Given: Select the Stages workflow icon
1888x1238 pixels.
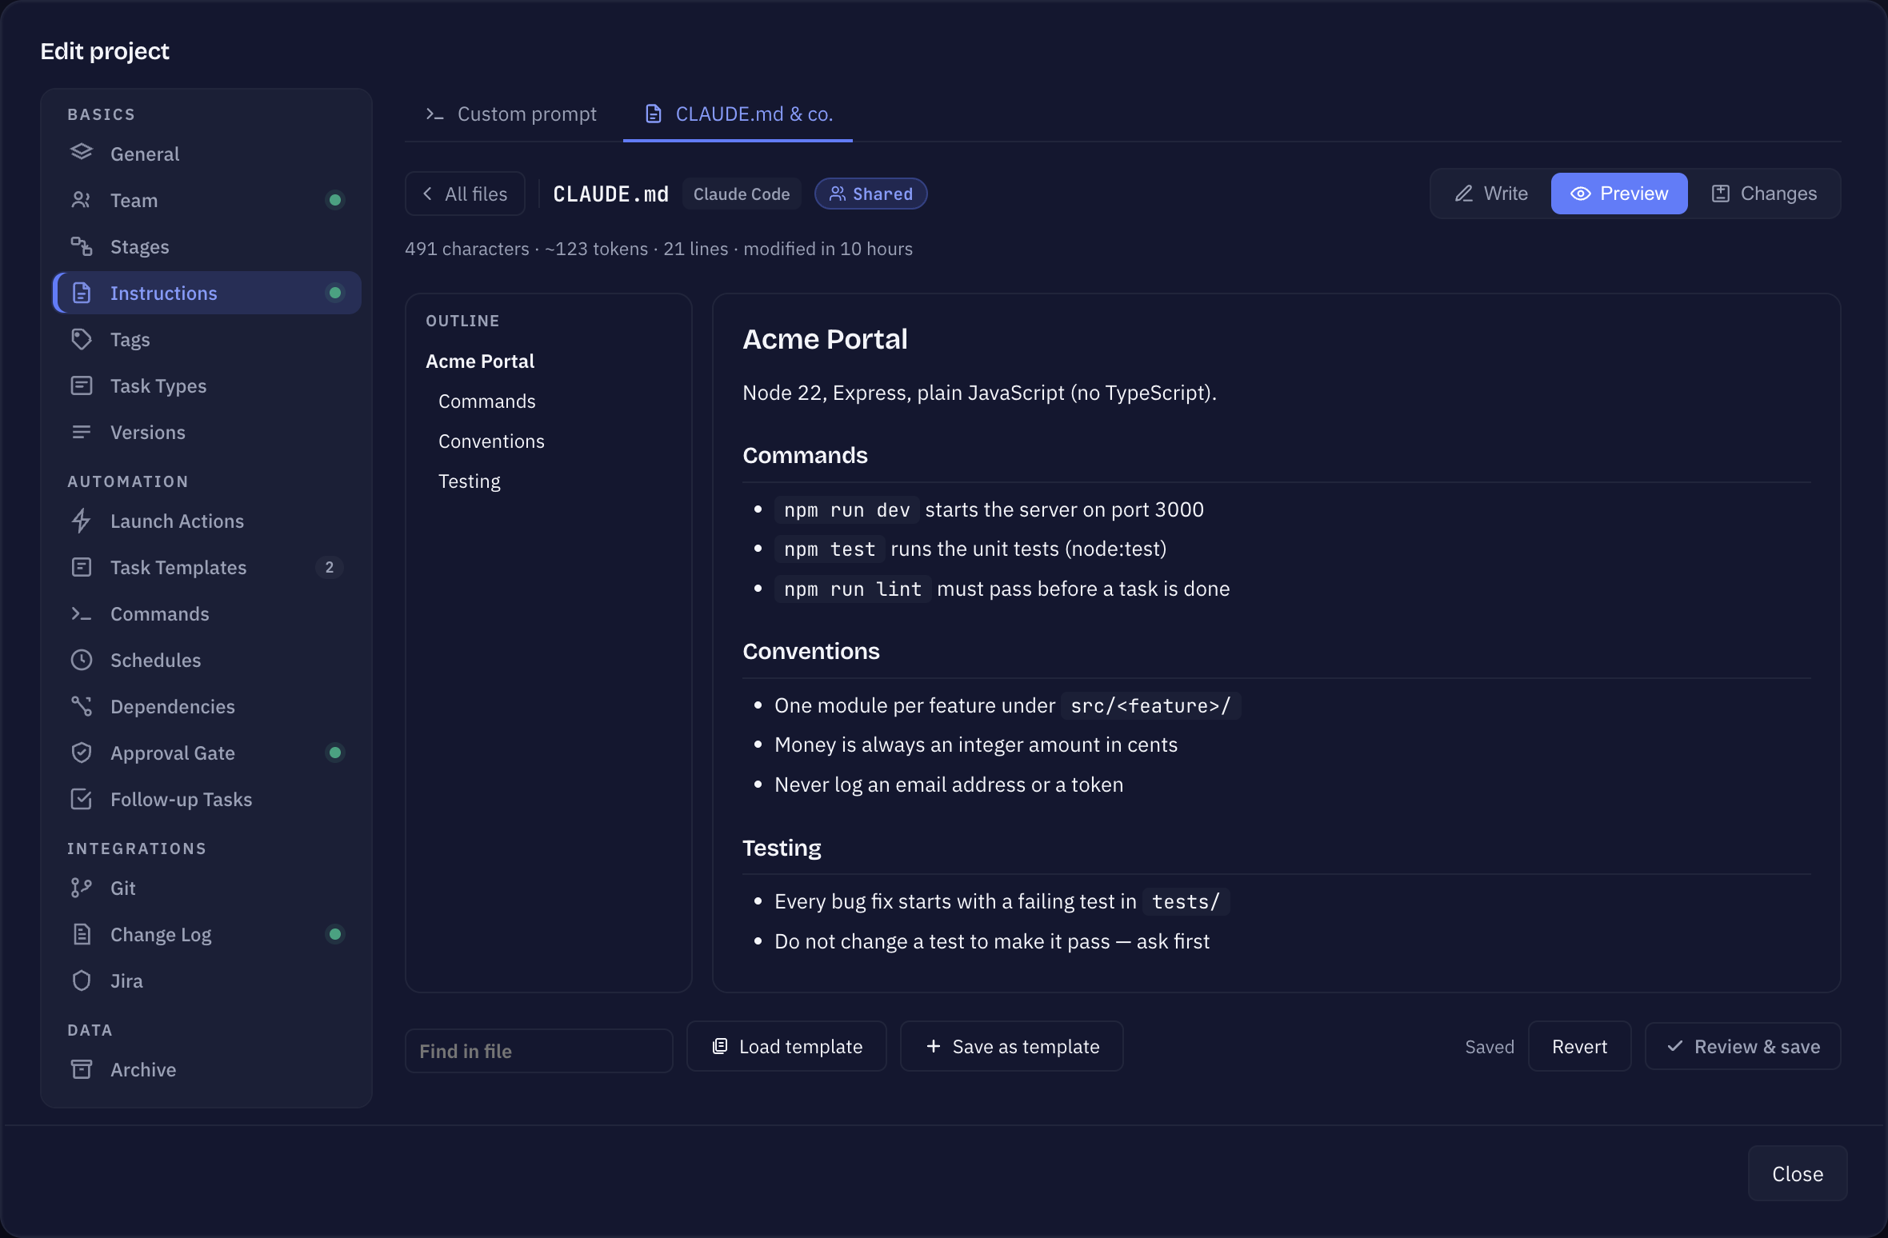Looking at the screenshot, I should click(x=82, y=246).
